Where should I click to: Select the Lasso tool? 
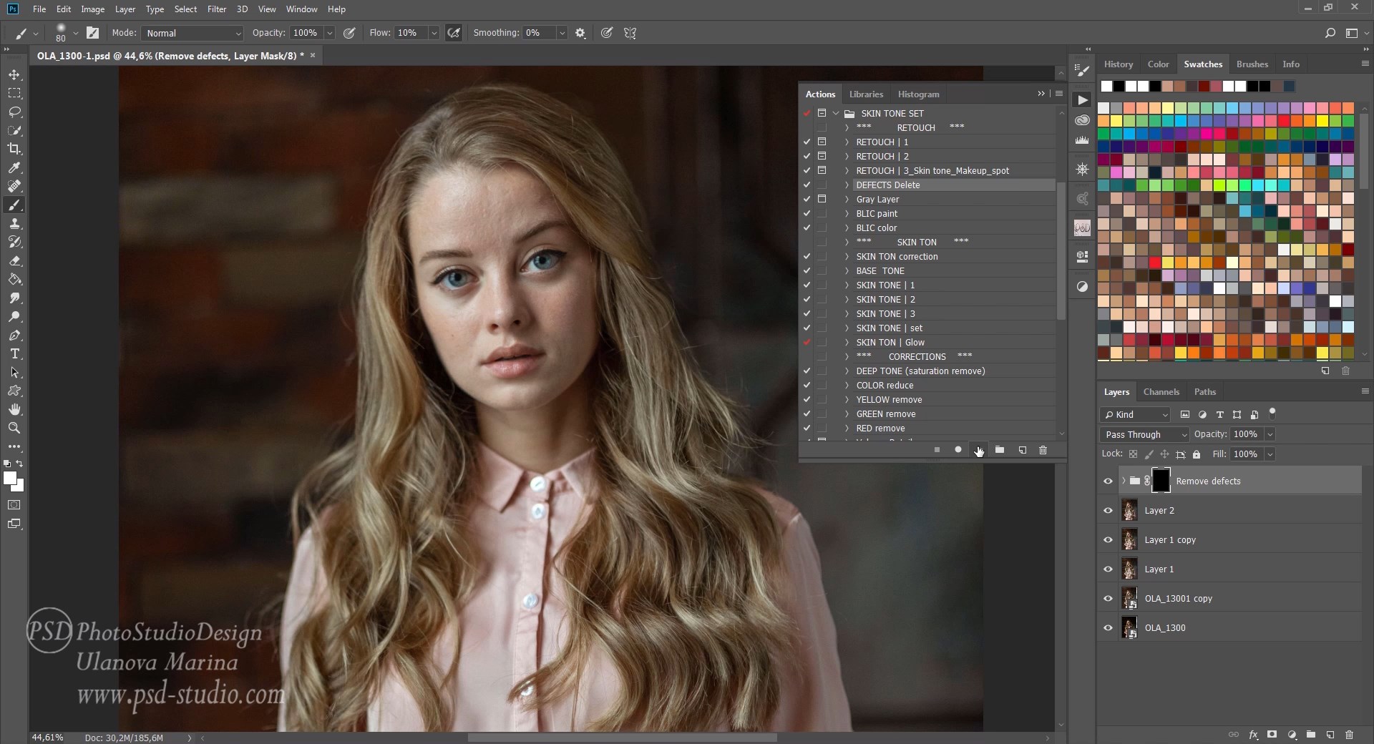pos(14,112)
